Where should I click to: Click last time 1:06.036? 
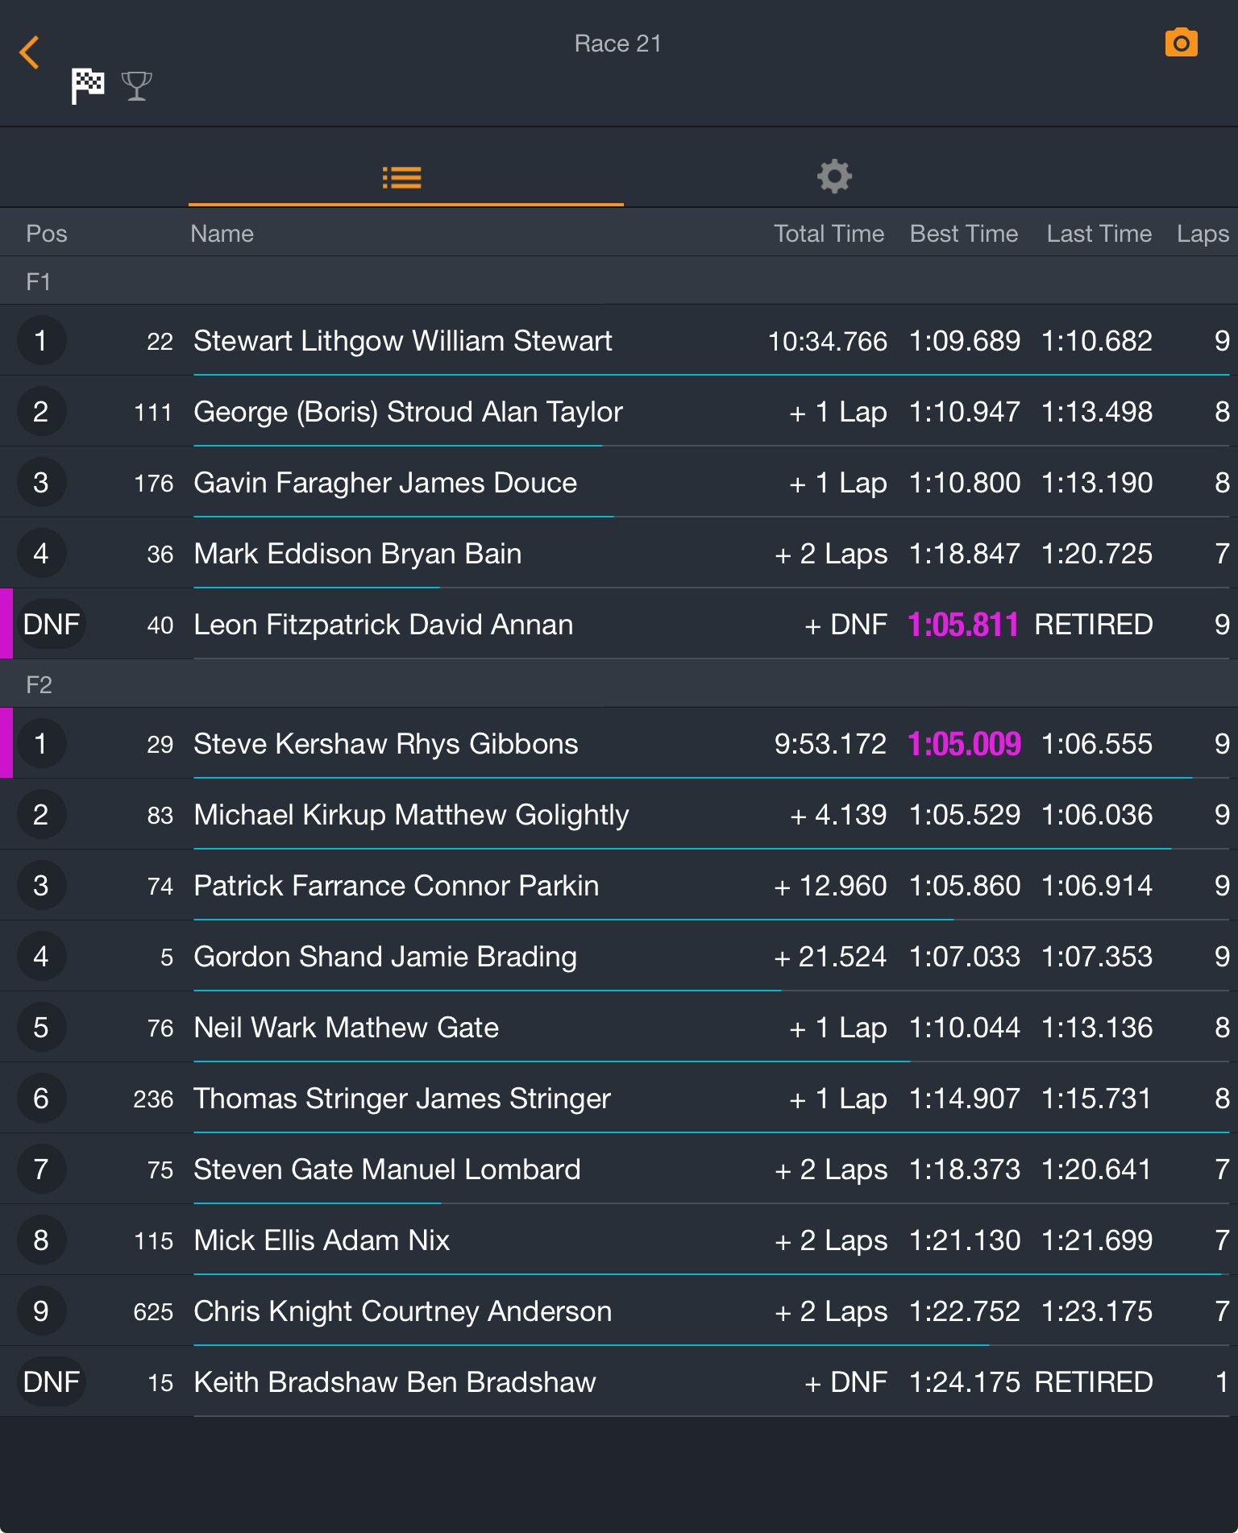1097,815
